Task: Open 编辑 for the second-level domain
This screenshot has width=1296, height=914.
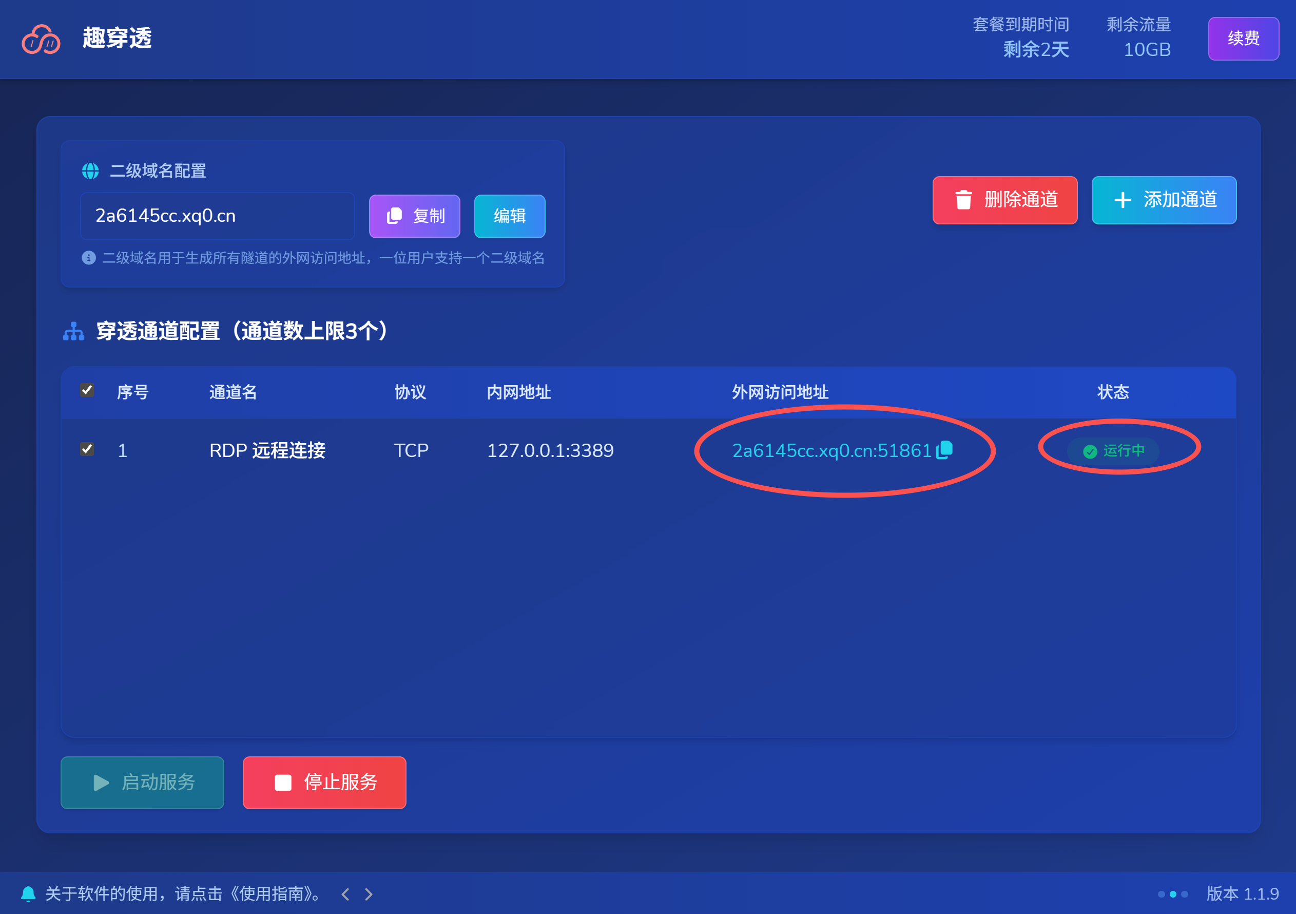Action: point(509,216)
